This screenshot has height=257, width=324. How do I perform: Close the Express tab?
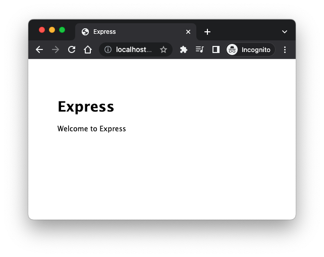tap(188, 32)
